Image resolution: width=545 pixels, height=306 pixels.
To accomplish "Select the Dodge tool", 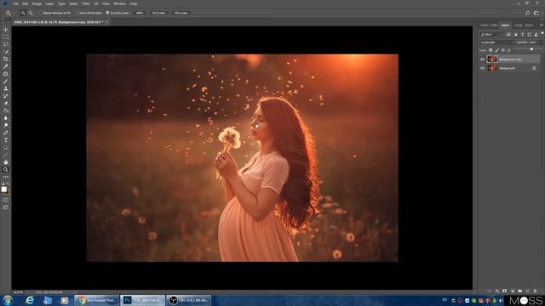I will click(x=6, y=125).
